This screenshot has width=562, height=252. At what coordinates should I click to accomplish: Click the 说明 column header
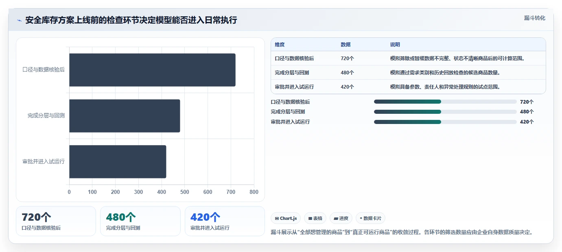click(395, 45)
